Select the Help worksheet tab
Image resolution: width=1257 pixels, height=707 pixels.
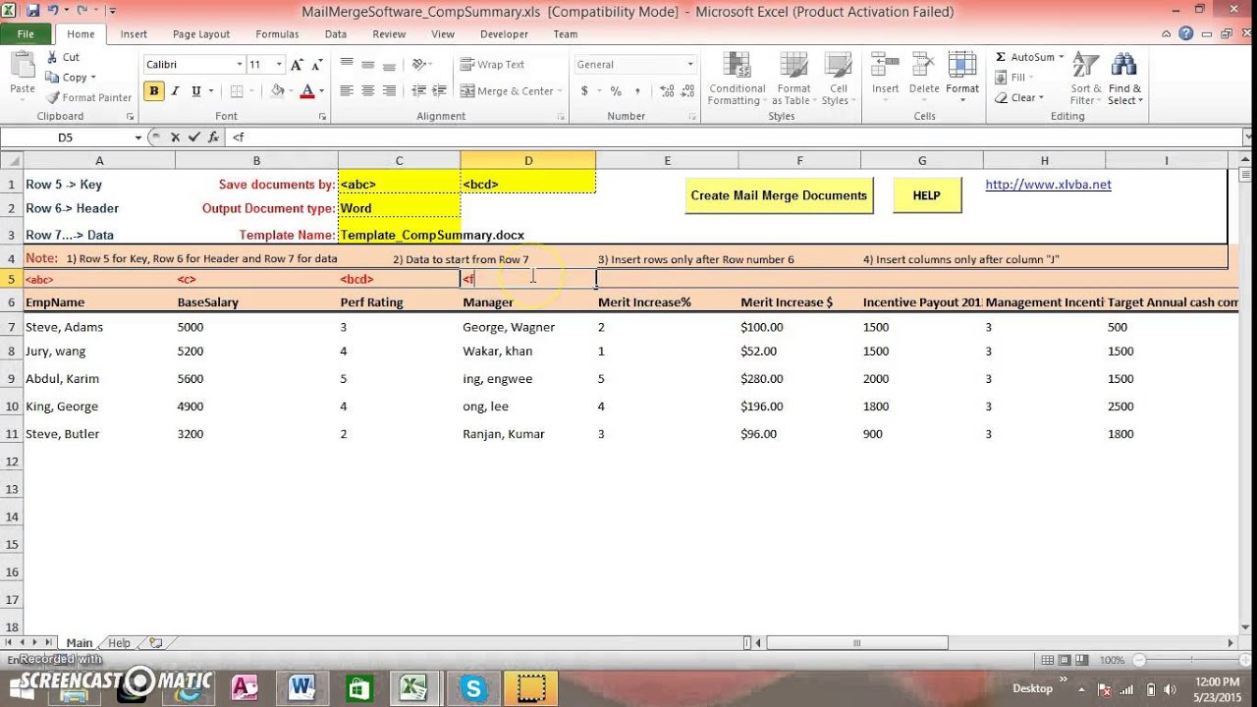pos(119,643)
